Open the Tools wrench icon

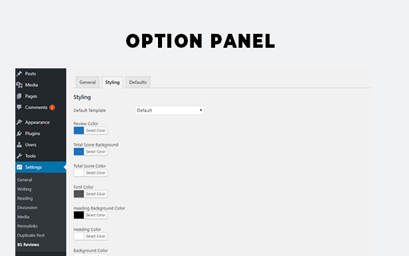(19, 156)
